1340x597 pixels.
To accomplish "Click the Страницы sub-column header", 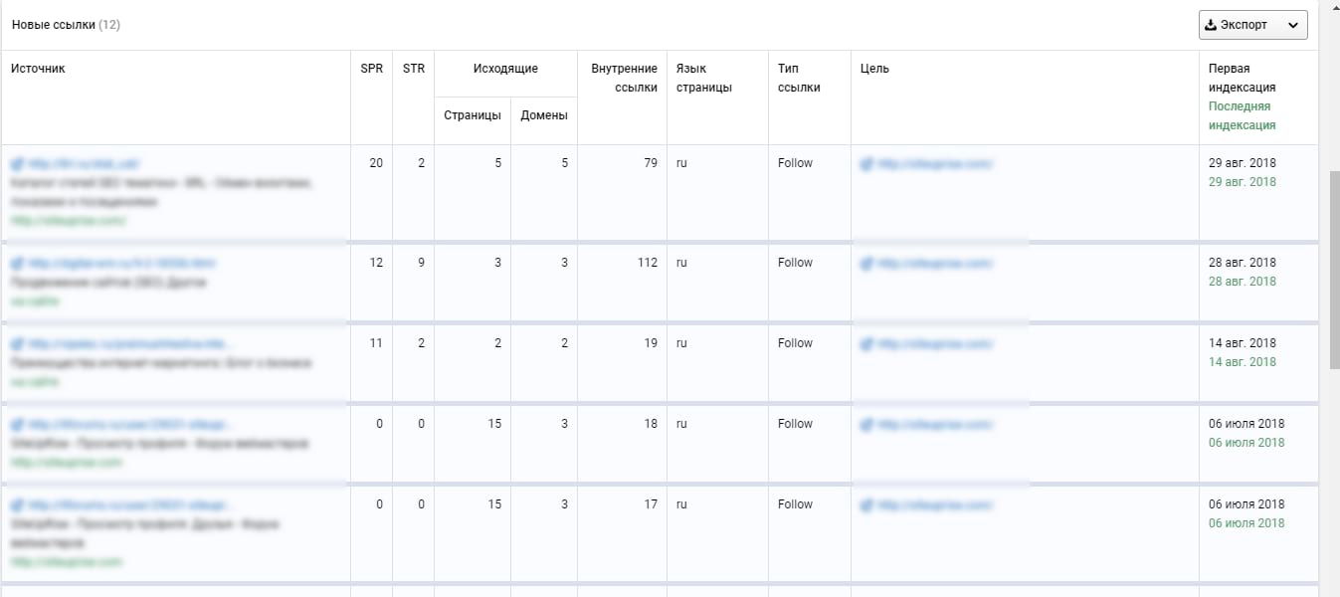I will coord(473,115).
